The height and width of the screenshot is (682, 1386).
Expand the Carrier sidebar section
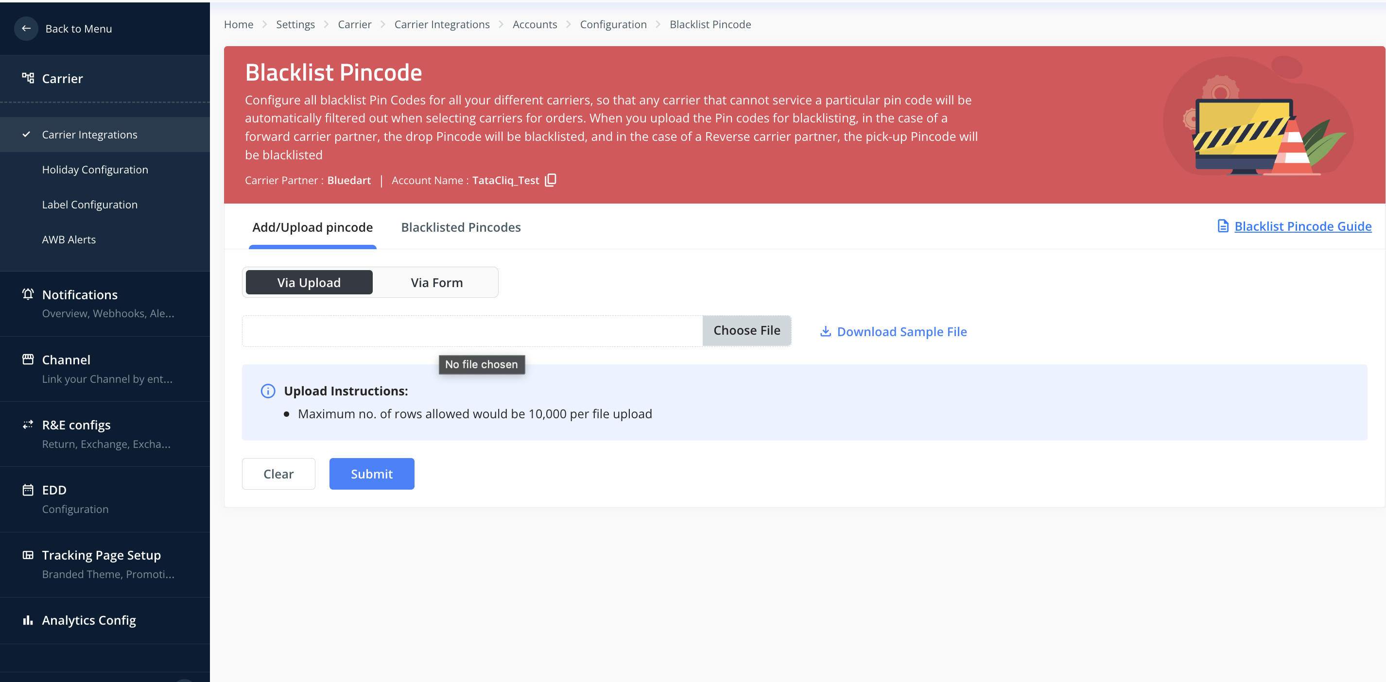pyautogui.click(x=62, y=79)
